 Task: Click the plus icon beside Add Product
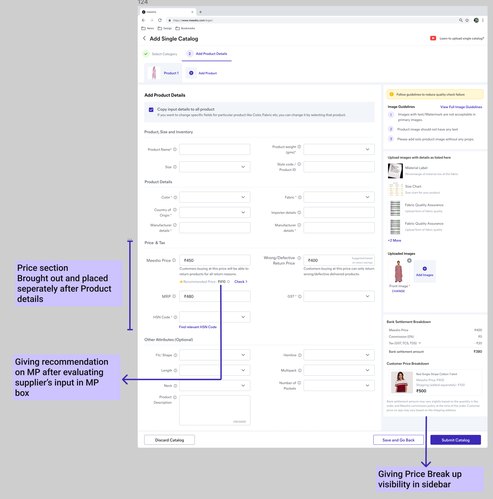[191, 73]
